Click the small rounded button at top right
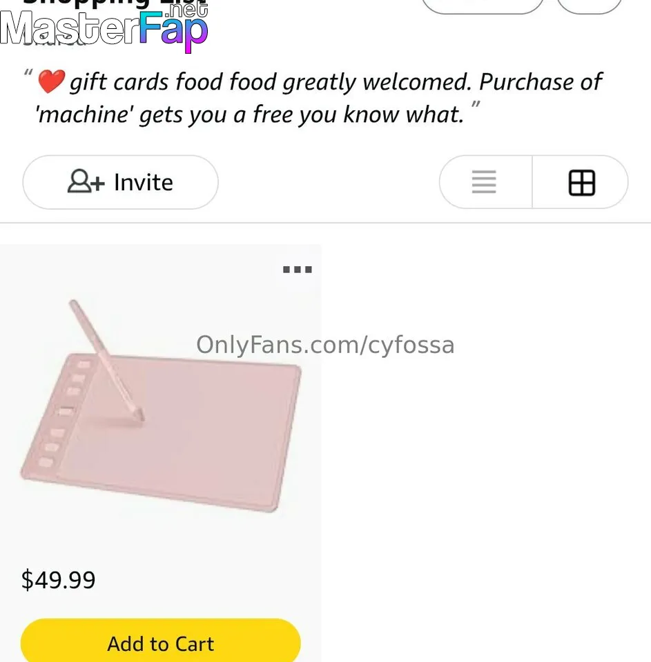This screenshot has width=651, height=662. tap(589, 6)
